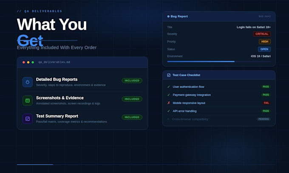This screenshot has height=173, width=289.
Task: Click the '// QA DELIVERABLES' label
Action: (40, 11)
